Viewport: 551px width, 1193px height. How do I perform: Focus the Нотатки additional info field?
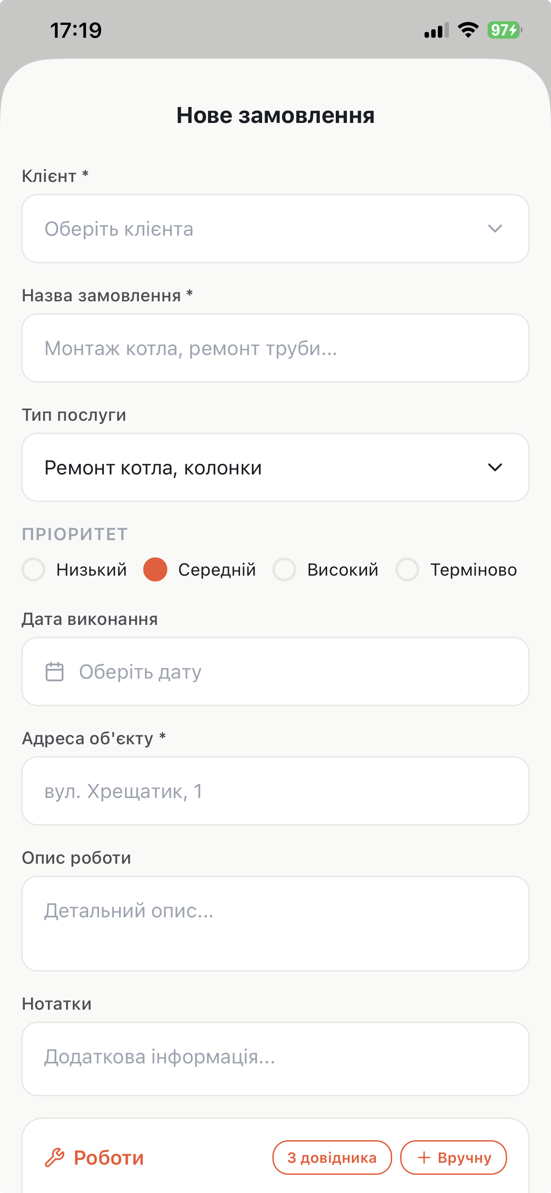tap(275, 1059)
